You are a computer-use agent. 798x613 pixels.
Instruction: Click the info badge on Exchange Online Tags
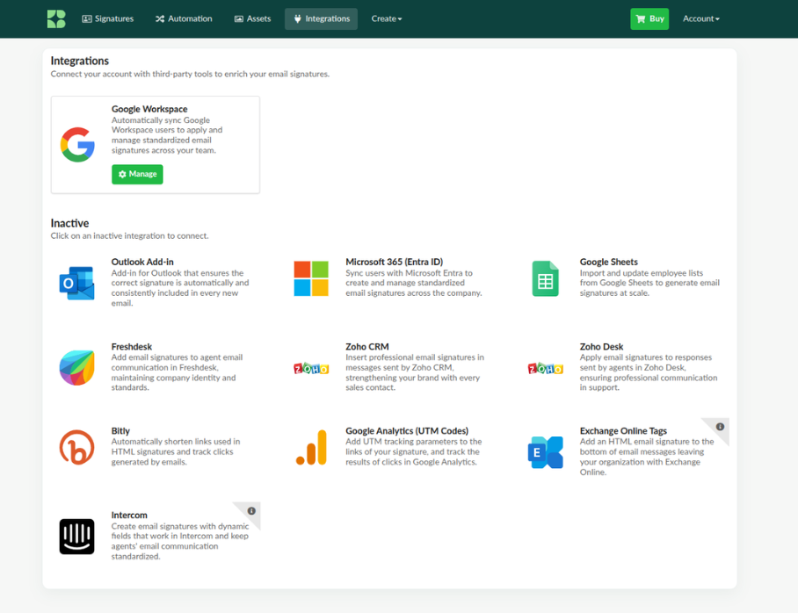tap(720, 427)
